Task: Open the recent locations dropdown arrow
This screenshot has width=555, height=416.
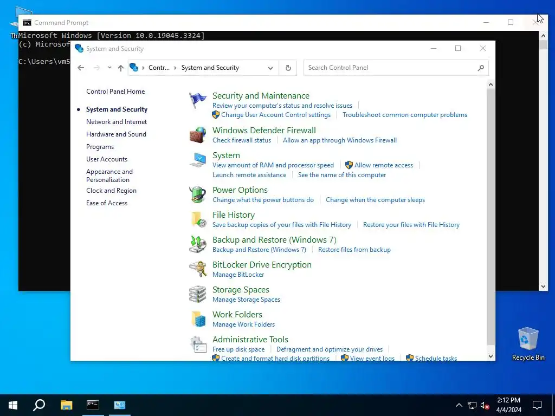Action: coord(109,68)
